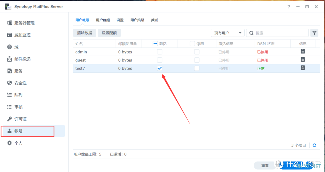Click the MailPlus Server app logo
Screen dimensions: 325x172
click(x=8, y=6)
